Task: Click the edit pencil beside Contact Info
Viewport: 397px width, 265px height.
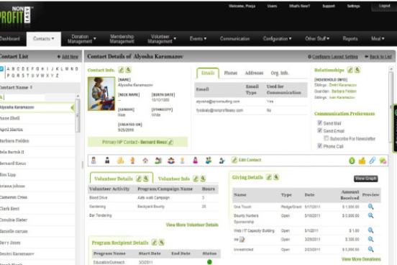Action: coord(122,70)
